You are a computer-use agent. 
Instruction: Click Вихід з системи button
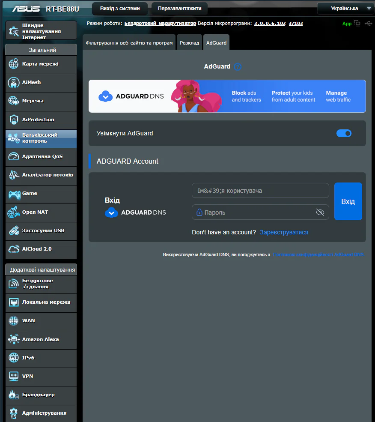coord(120,9)
